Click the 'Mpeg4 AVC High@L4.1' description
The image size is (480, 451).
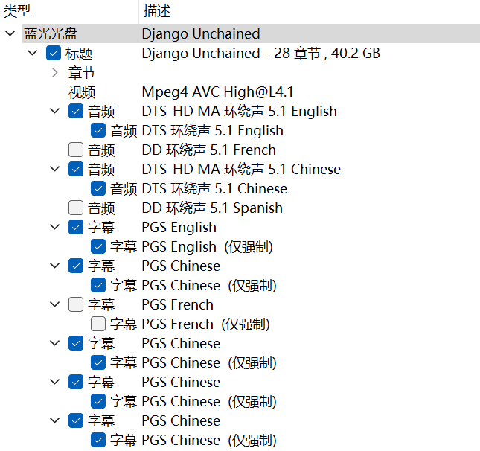pyautogui.click(x=217, y=92)
